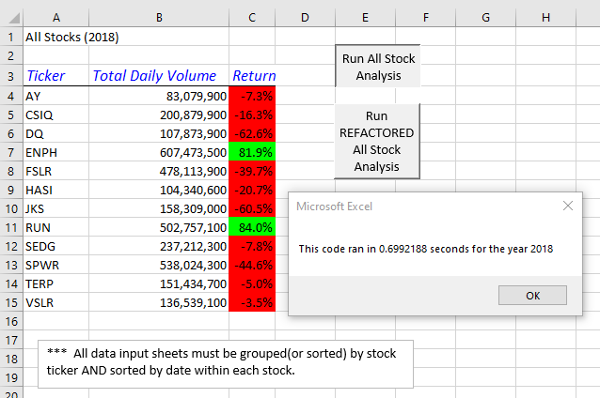Click the 'Return' header cell
Image resolution: width=600 pixels, height=398 pixels.
(252, 76)
